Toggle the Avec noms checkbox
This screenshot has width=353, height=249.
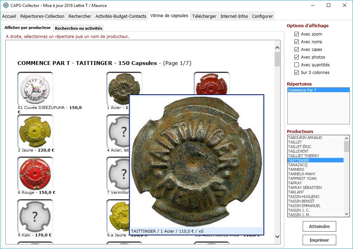coord(296,42)
